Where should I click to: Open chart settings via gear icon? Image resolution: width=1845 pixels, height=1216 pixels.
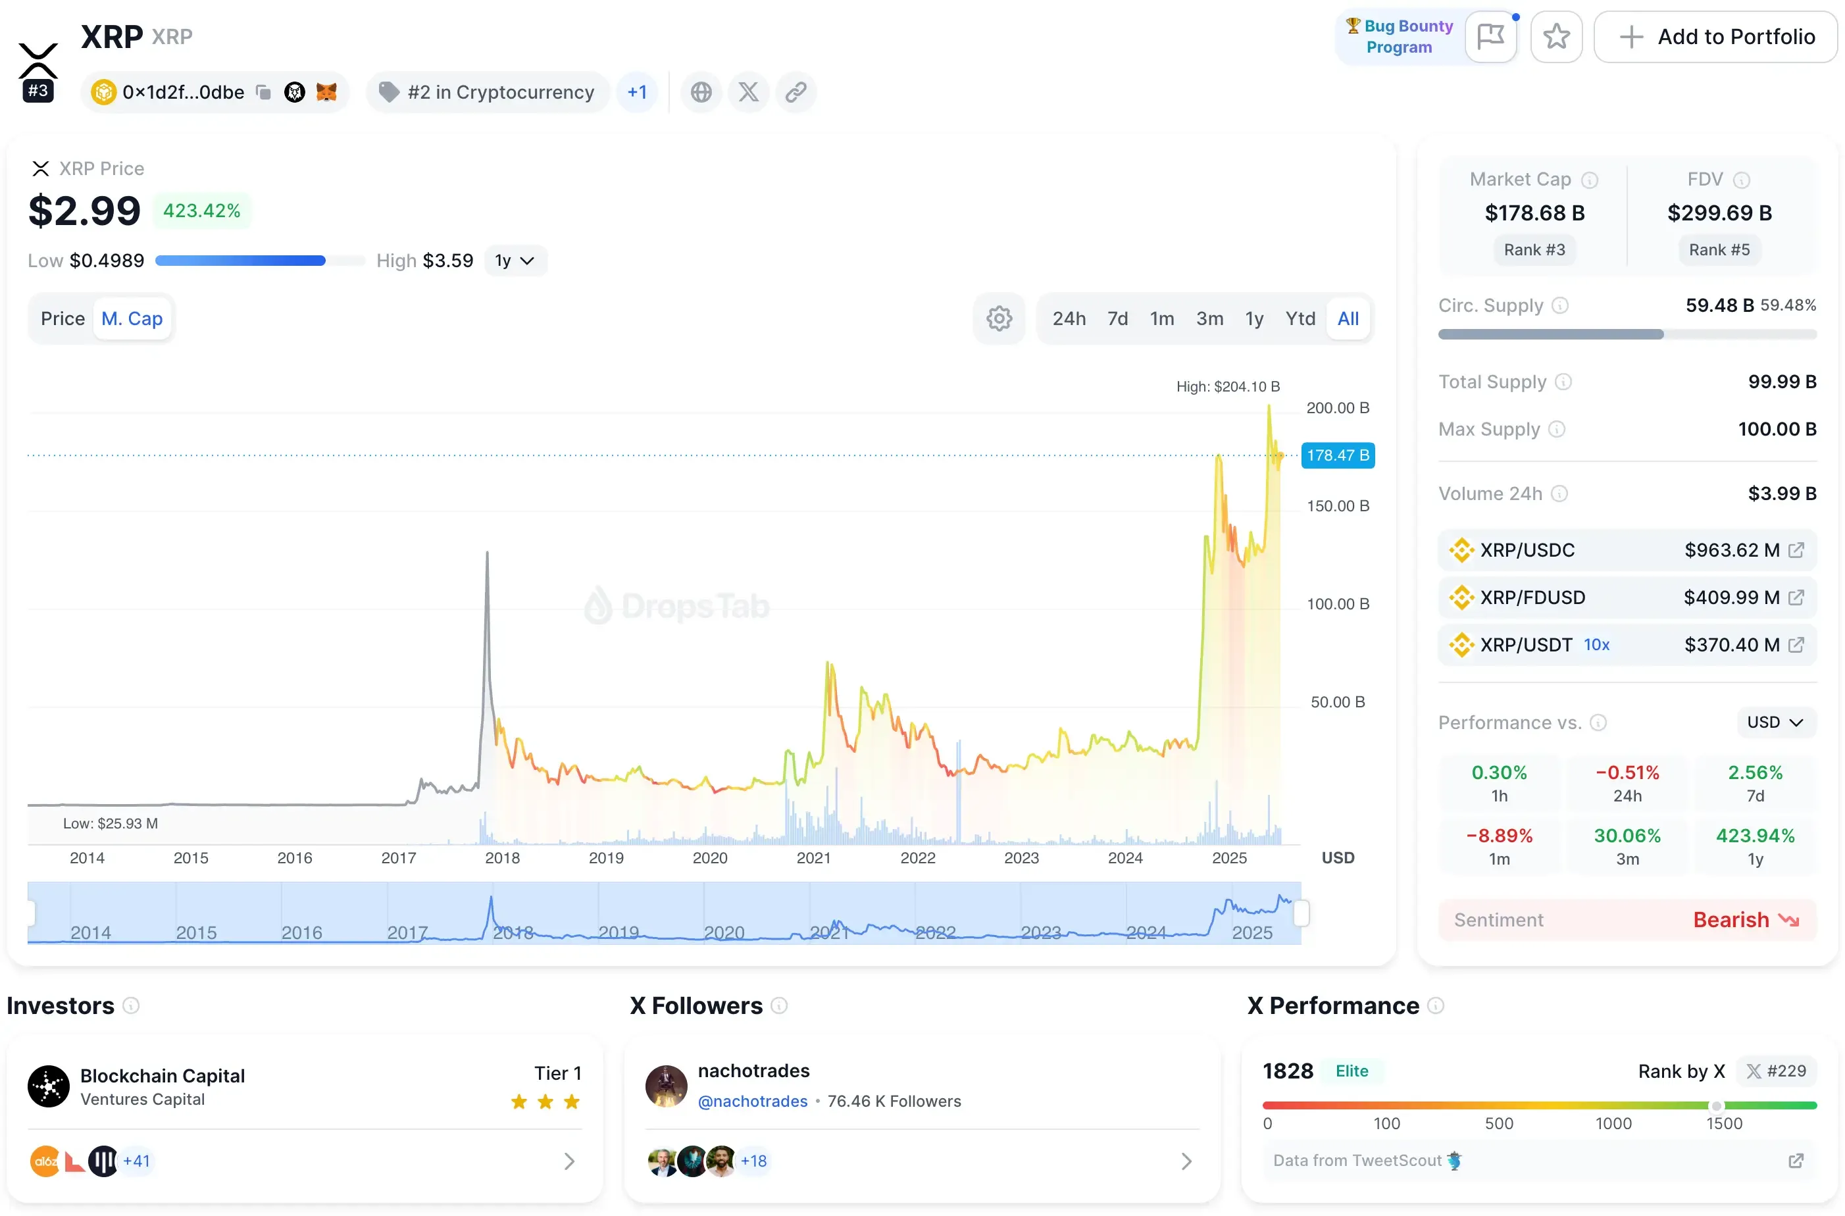999,318
